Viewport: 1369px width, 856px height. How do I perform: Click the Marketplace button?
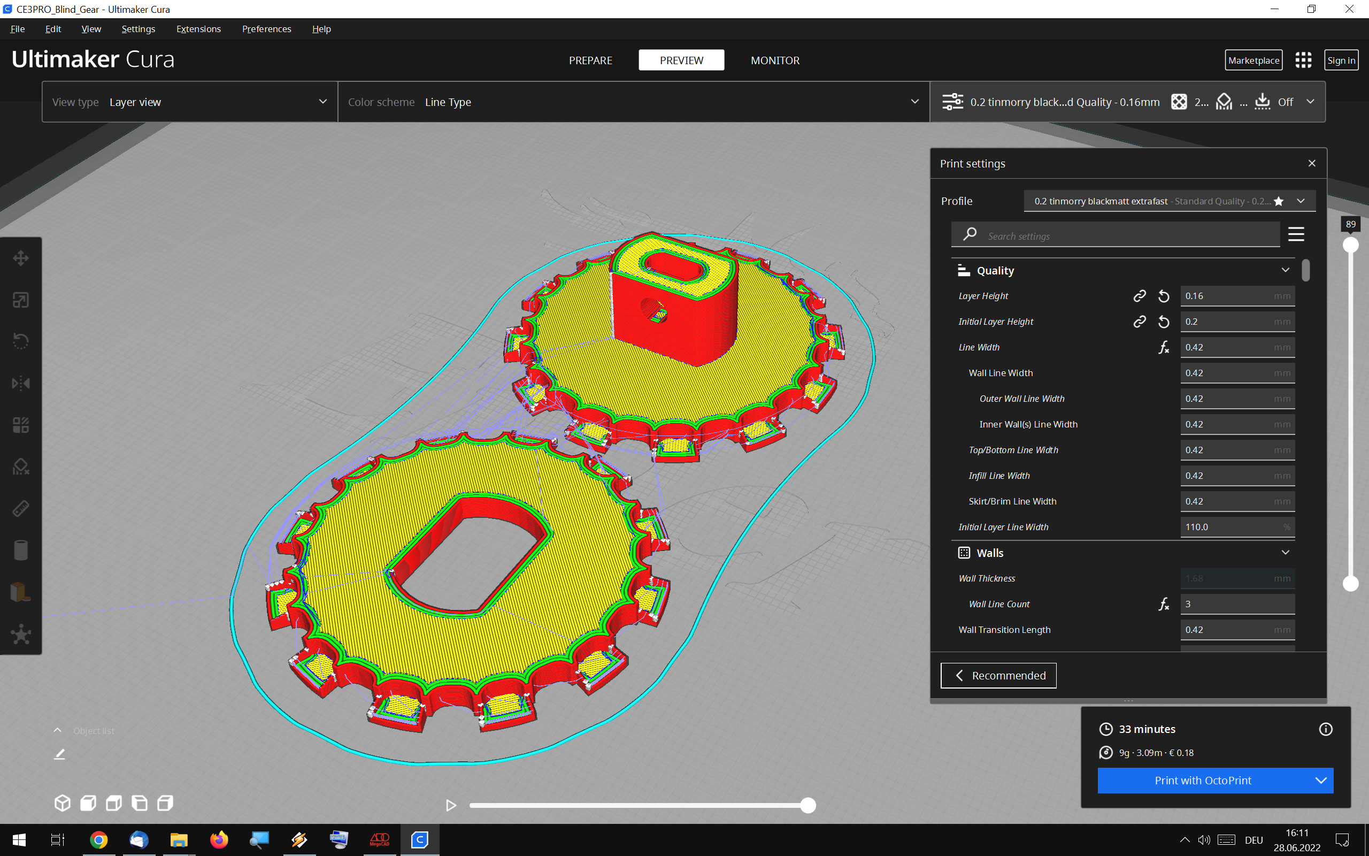click(x=1253, y=60)
